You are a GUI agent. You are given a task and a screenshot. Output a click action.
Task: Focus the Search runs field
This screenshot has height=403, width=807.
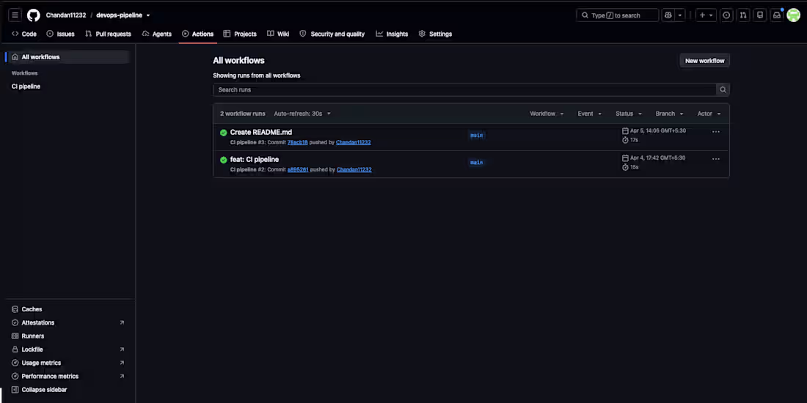(464, 89)
